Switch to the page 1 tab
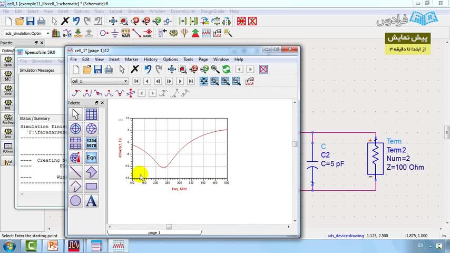Screen dimensions: 450x253 tap(154, 232)
